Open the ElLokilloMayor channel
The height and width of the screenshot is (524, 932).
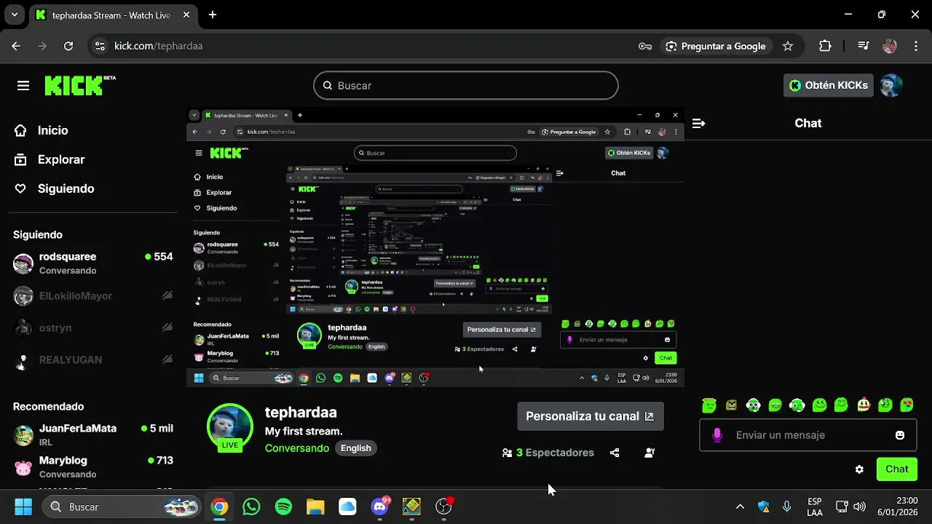click(93, 296)
